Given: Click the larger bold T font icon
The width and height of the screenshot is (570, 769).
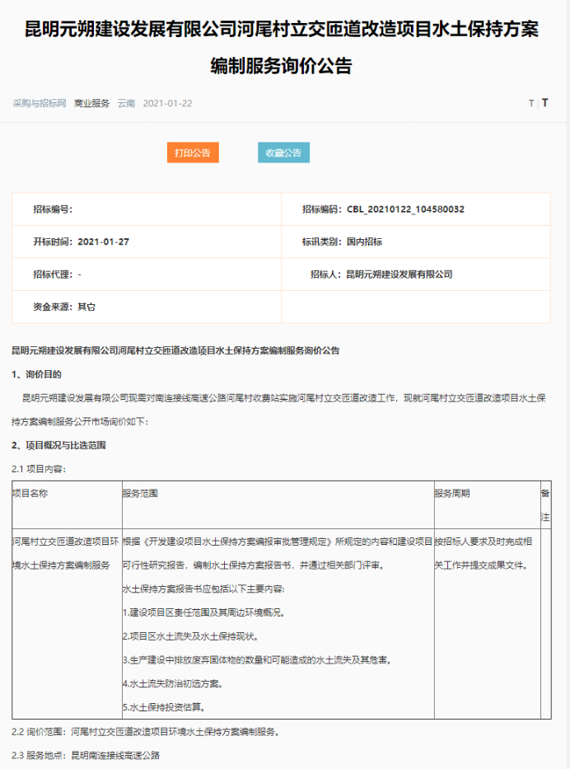Looking at the screenshot, I should pyautogui.click(x=544, y=104).
